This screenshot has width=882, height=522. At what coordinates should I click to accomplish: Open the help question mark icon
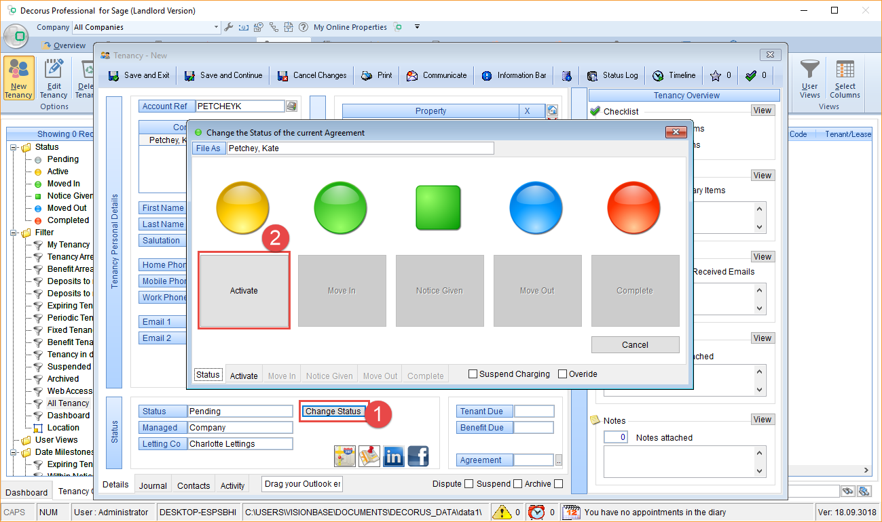coord(303,27)
